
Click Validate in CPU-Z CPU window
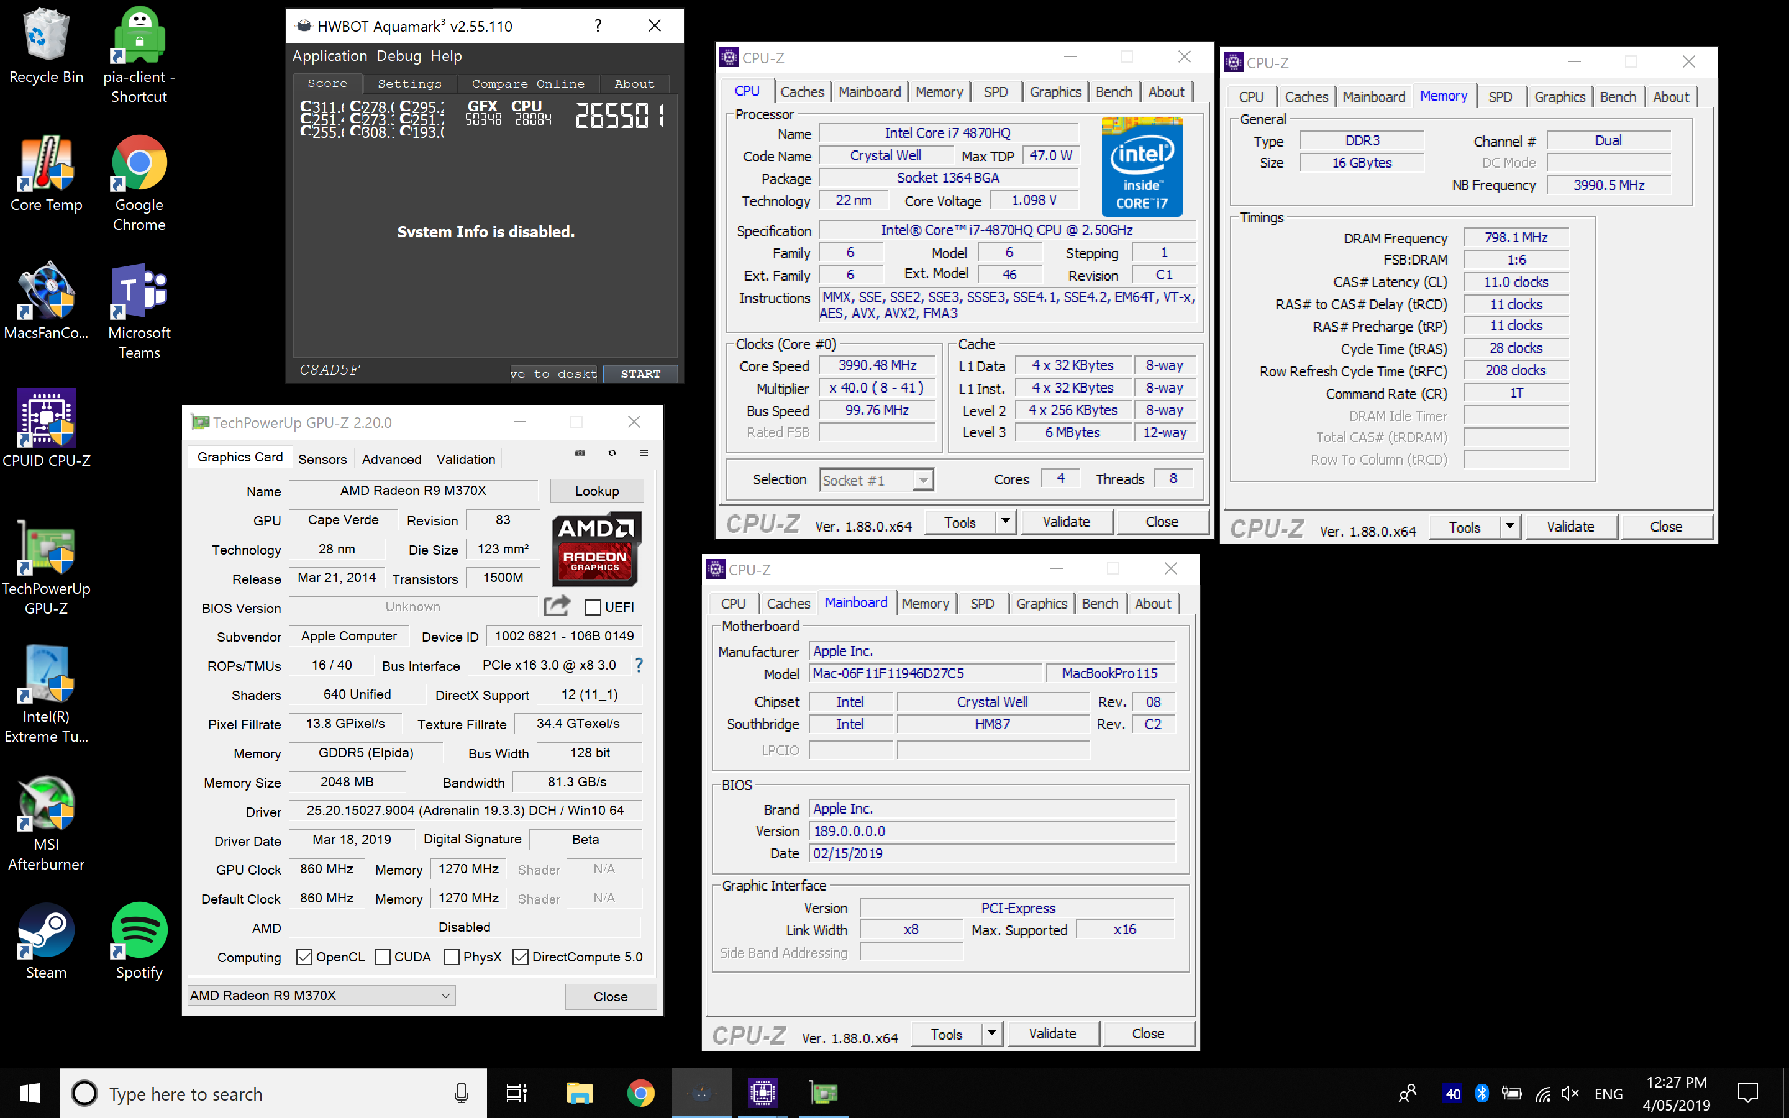[x=1065, y=522]
